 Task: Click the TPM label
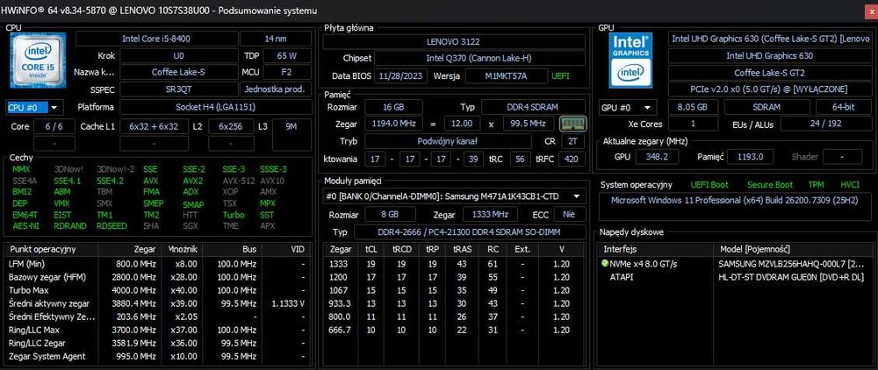(816, 184)
